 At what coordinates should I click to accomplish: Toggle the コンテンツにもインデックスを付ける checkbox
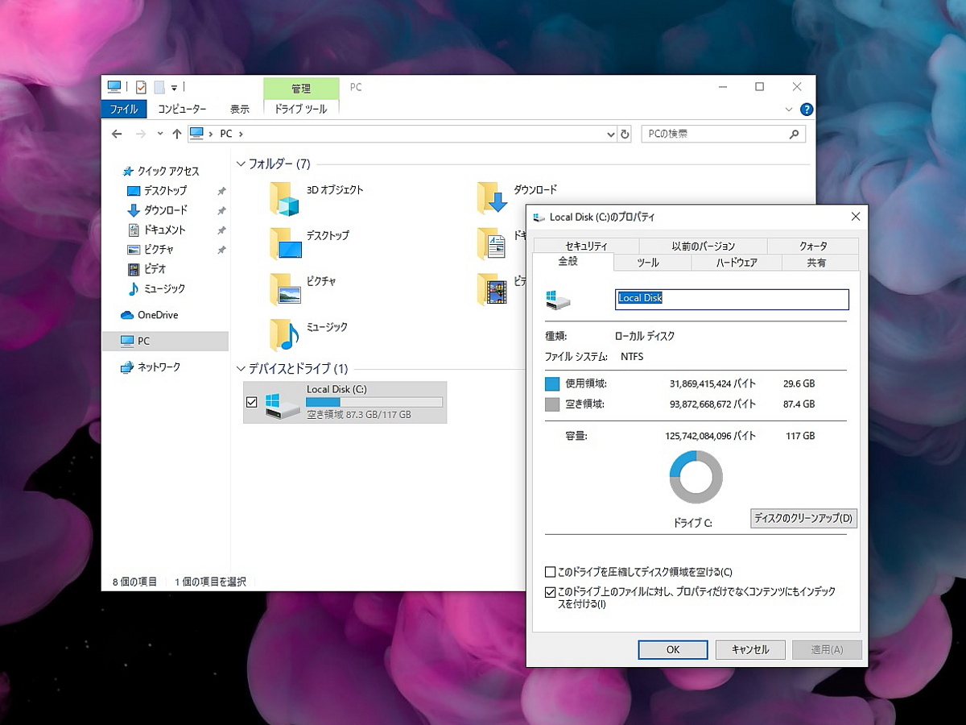(551, 592)
